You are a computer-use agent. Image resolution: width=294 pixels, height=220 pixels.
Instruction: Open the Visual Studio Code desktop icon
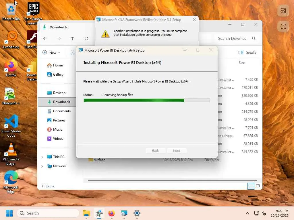point(11,126)
